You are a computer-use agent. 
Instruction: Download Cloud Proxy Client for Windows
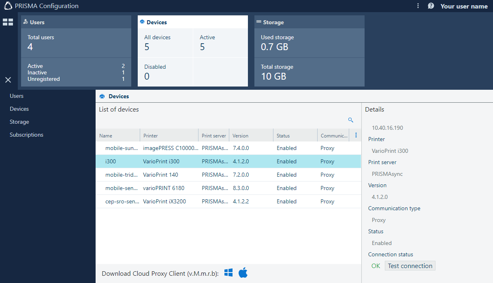228,273
